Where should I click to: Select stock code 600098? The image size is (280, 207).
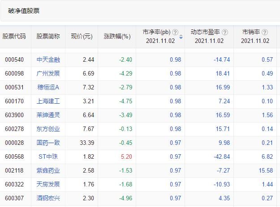click(14, 73)
